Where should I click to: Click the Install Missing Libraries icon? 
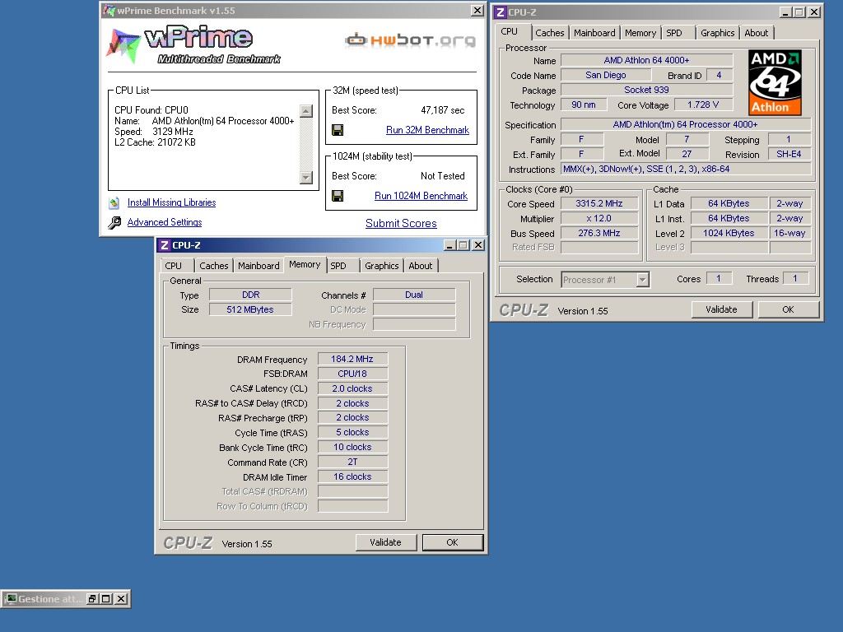[x=114, y=202]
